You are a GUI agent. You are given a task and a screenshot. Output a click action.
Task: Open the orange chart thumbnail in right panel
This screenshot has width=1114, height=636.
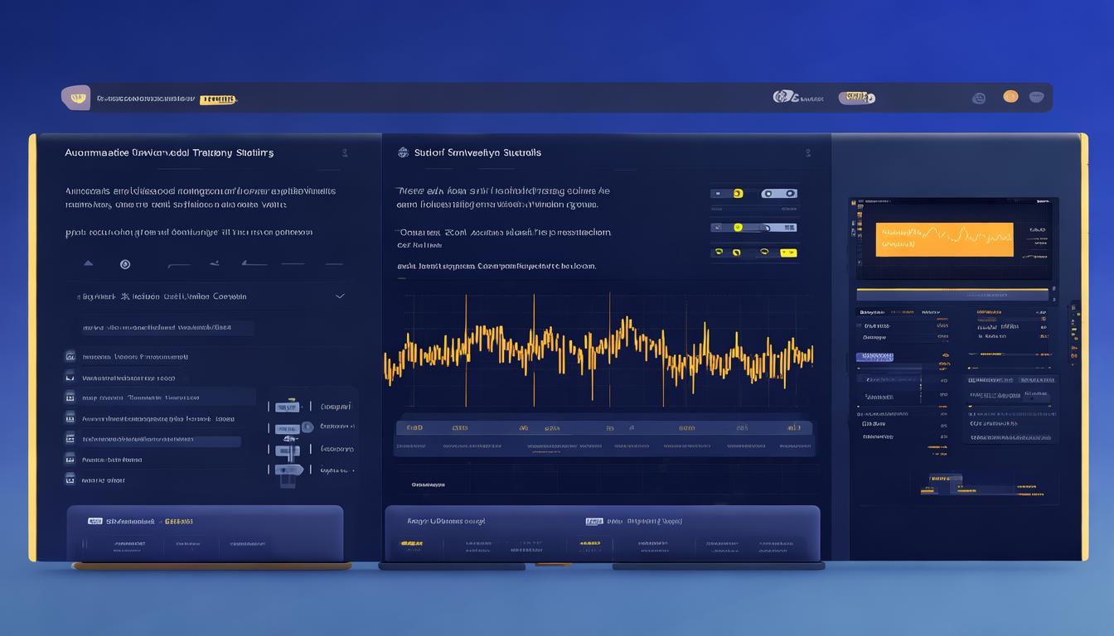(x=944, y=238)
